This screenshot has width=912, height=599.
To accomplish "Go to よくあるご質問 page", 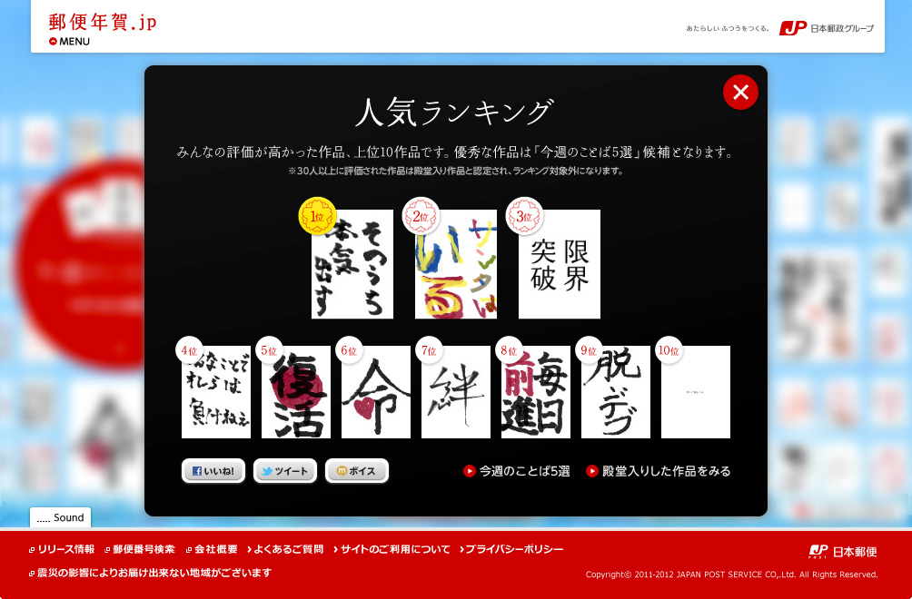I will 284,549.
